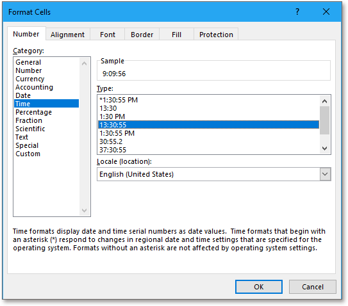Image resolution: width=348 pixels, height=306 pixels.
Task: Click Category list scroll up arrow
Action: [x=85, y=63]
